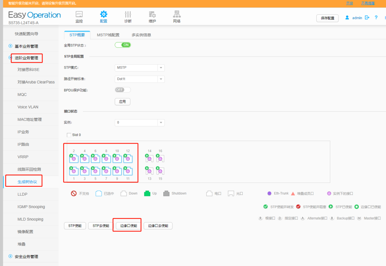Select port 7 icon
The width and height of the screenshot is (386, 266).
106,171
